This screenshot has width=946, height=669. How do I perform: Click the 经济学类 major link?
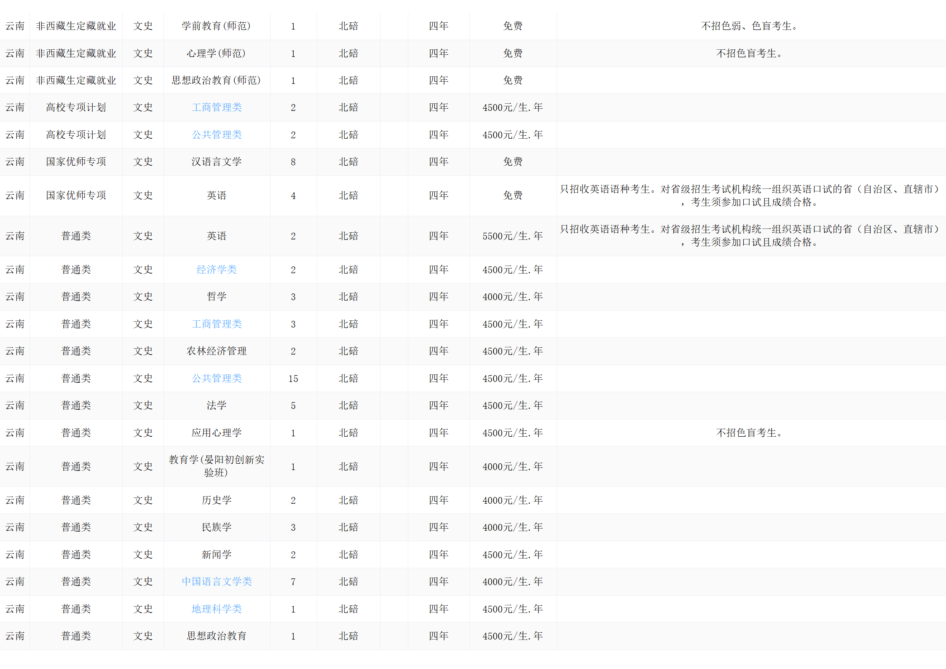217,270
